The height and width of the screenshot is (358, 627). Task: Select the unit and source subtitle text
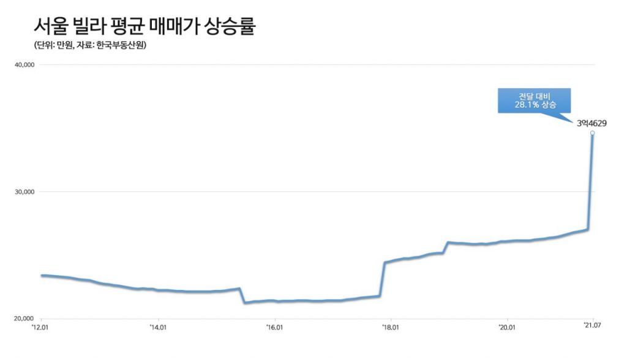tap(90, 46)
